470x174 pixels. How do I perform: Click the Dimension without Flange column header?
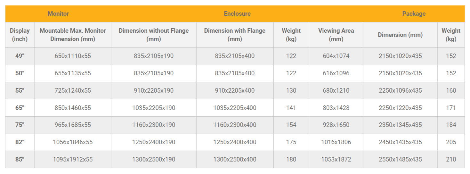(154, 35)
